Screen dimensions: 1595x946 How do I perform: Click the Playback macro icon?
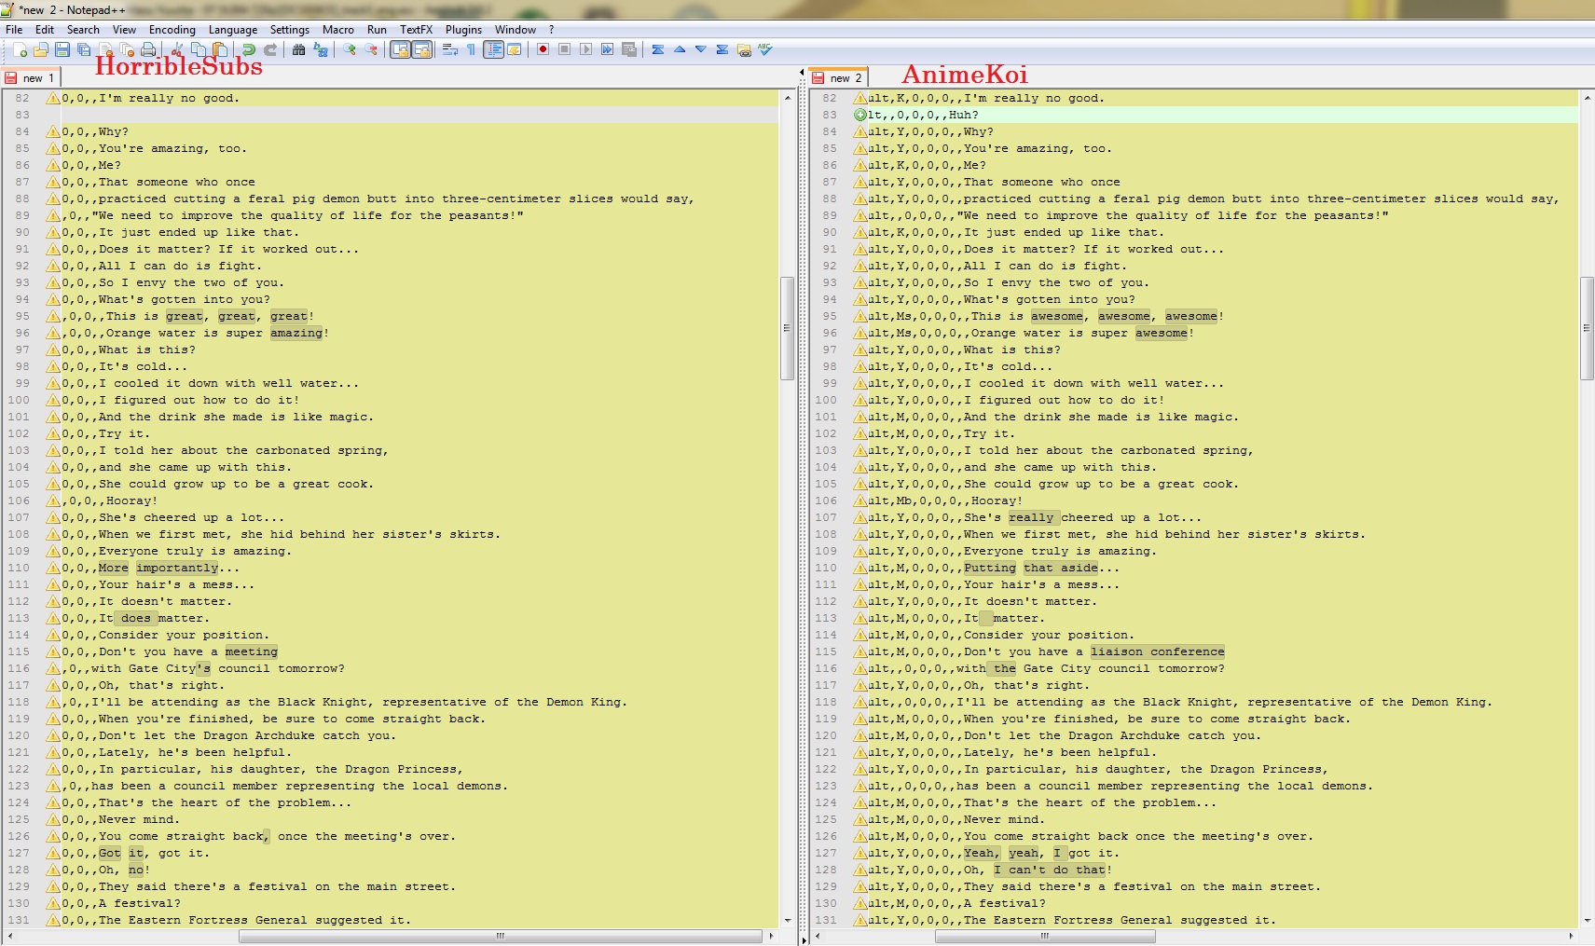point(585,49)
